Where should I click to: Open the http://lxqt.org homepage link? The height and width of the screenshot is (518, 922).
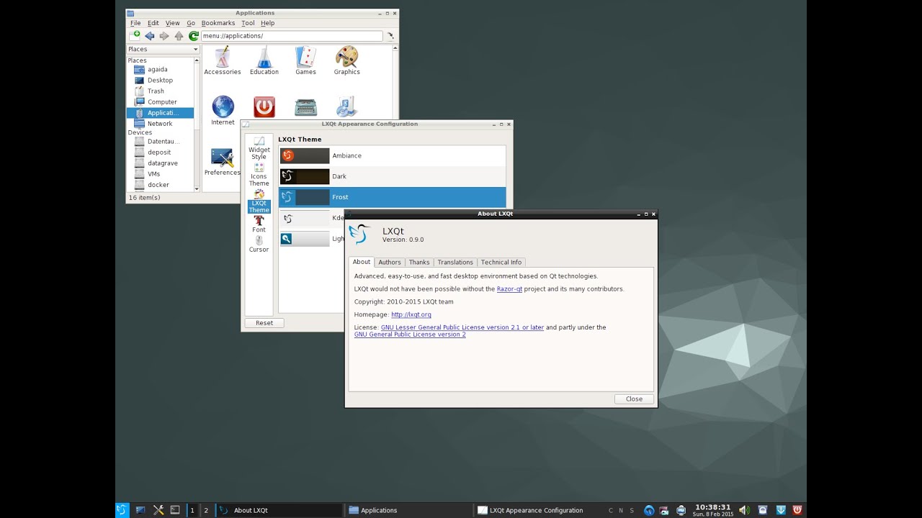click(411, 314)
